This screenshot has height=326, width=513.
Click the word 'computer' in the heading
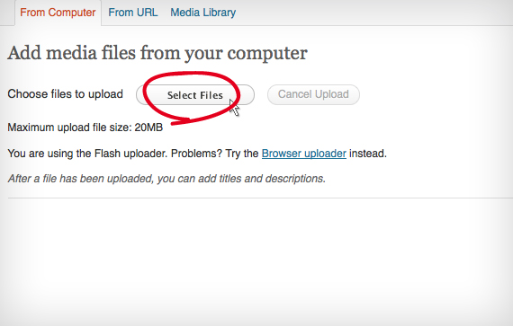[x=267, y=54]
